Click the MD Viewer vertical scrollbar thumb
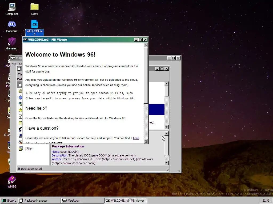273x204 pixels. coord(146,75)
